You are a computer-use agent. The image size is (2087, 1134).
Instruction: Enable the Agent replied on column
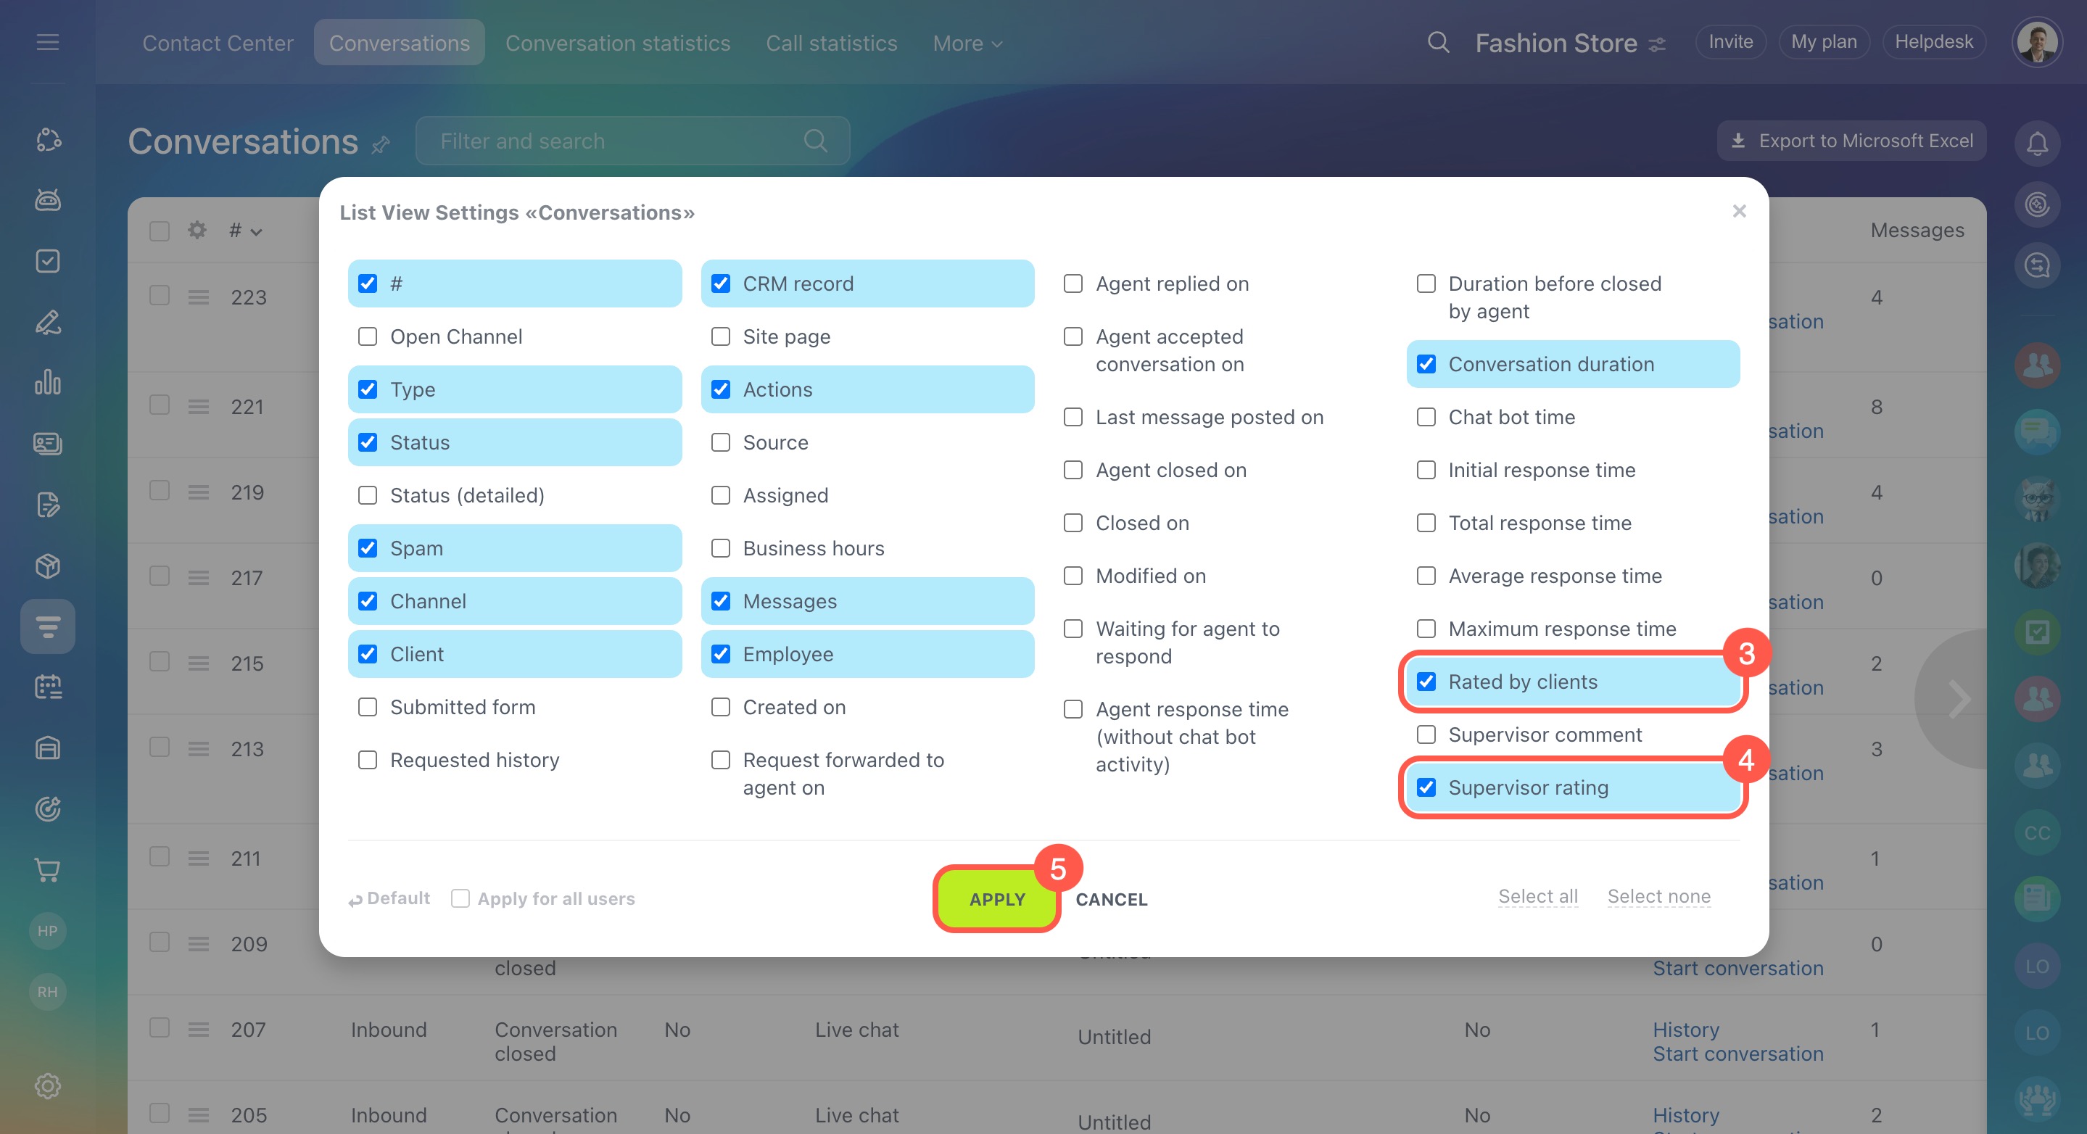click(x=1073, y=283)
